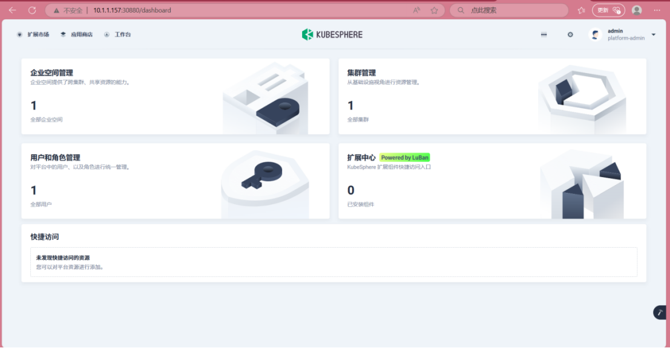Click the 更新 update button

[608, 10]
